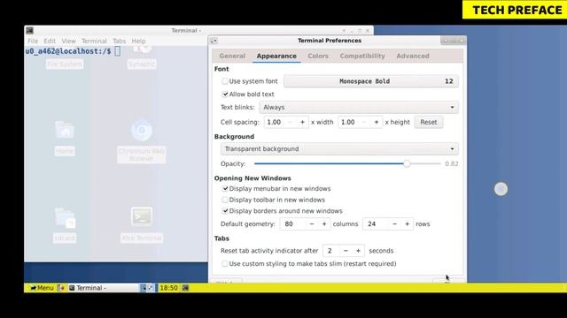Click the cell spacing height value field

pyautogui.click(x=348, y=122)
